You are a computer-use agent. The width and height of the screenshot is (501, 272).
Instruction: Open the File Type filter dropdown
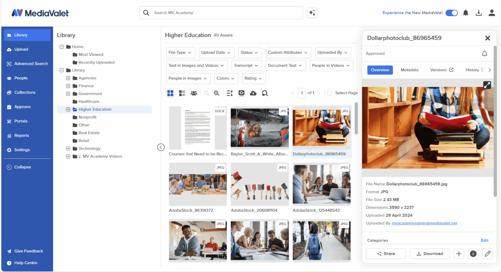coord(181,53)
